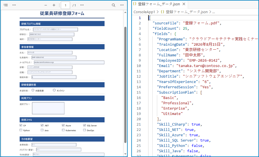Click the fieldCount value 25

(185, 29)
